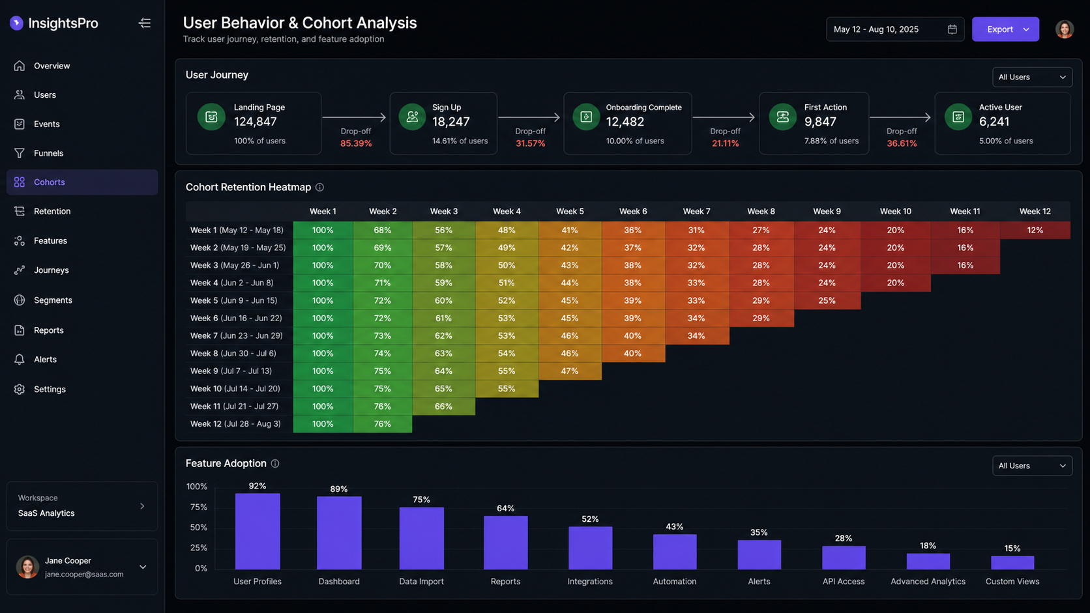
Task: Click the jane.cooper@saas.com email text
Action: pyautogui.click(x=84, y=574)
